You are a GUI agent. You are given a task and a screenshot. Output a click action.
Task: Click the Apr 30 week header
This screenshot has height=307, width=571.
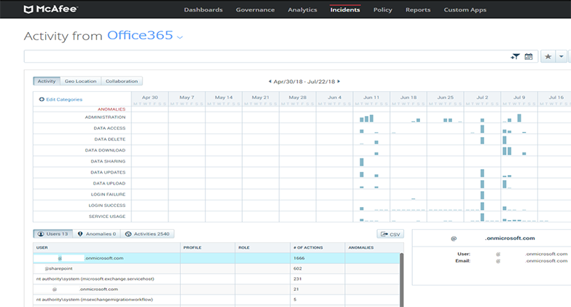(x=149, y=97)
